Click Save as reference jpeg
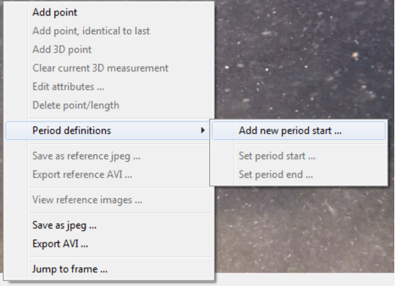Viewport: 396px width, 286px height. pos(86,156)
